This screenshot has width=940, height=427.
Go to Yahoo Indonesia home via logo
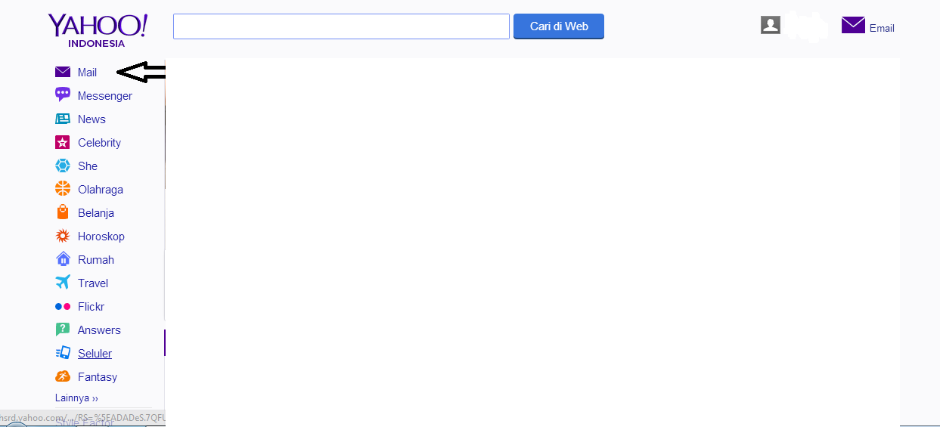pos(98,30)
